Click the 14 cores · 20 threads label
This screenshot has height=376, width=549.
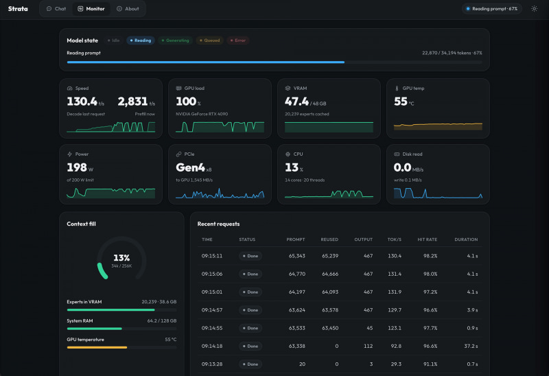[x=305, y=180]
